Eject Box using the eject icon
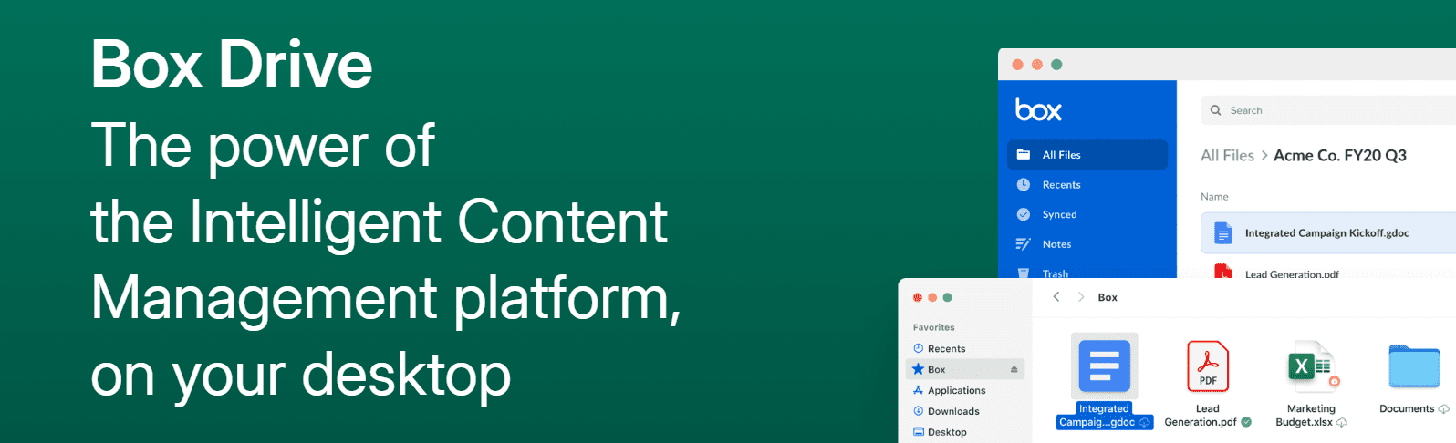1456x443 pixels. pyautogui.click(x=1014, y=369)
